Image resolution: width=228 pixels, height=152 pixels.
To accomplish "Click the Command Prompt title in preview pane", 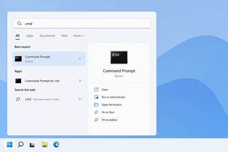I will 119,71.
